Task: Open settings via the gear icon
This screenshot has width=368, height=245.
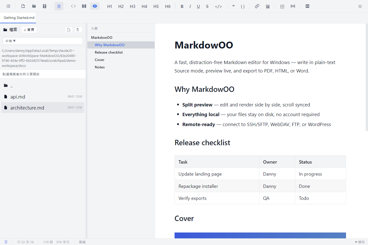Action: 360,6
